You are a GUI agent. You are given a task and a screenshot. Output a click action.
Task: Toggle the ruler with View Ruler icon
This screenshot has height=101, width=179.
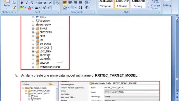177,18
